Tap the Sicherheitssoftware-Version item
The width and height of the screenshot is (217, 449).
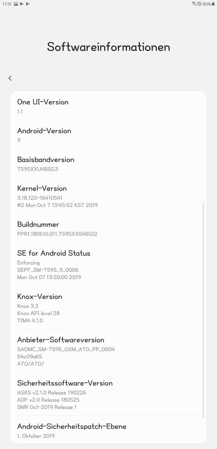[x=108, y=394]
